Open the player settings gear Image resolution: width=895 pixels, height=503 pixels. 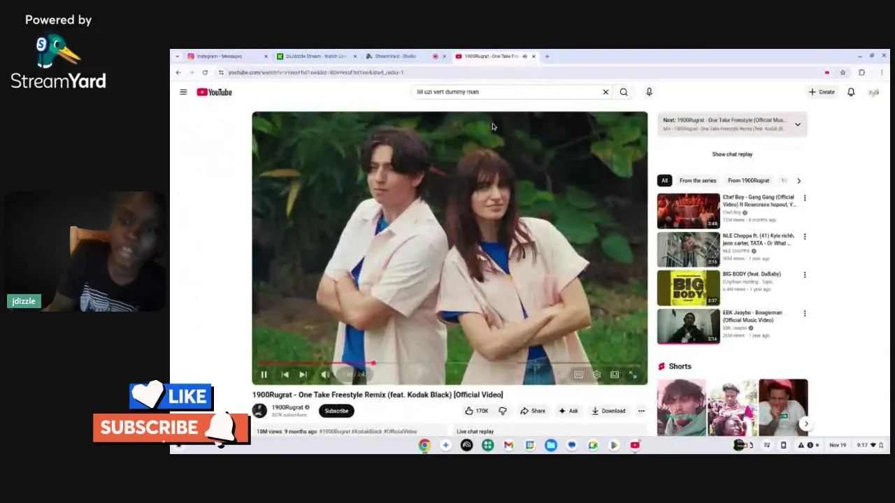pos(596,375)
